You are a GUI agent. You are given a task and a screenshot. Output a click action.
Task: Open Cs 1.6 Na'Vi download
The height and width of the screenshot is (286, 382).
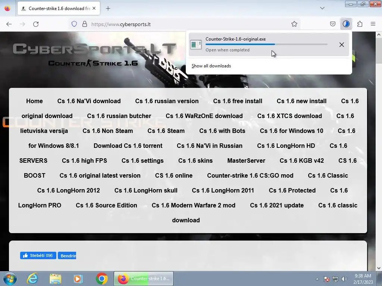point(89,101)
